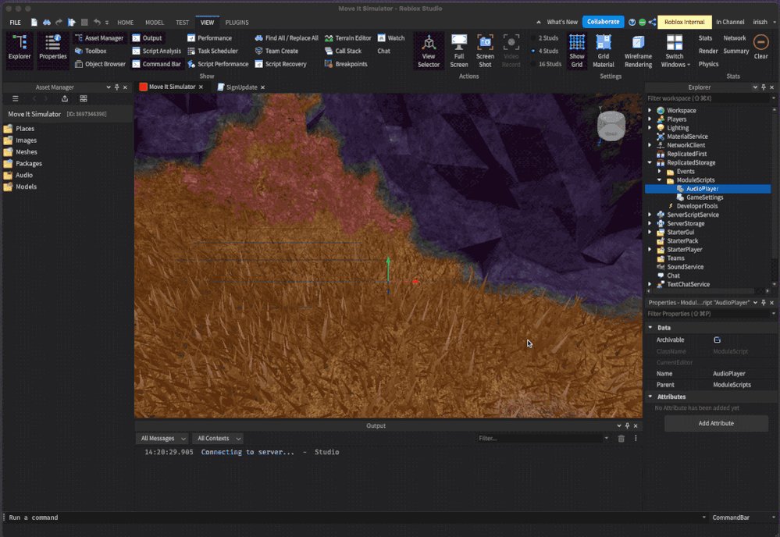Open the Watch window
780x537 pixels.
pyautogui.click(x=391, y=37)
